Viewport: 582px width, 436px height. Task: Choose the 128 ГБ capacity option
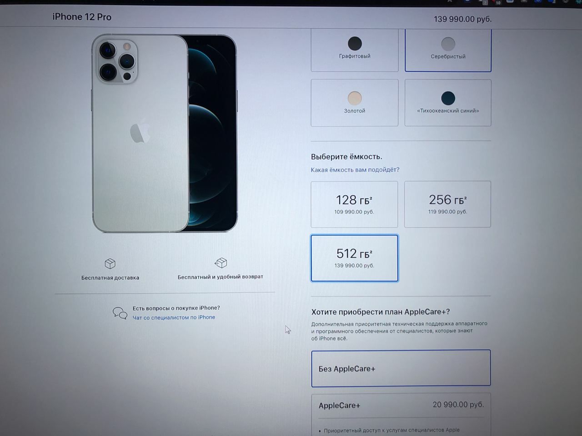[354, 204]
